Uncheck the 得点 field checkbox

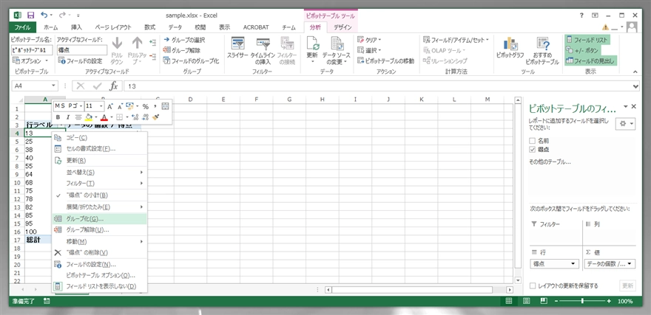[532, 150]
